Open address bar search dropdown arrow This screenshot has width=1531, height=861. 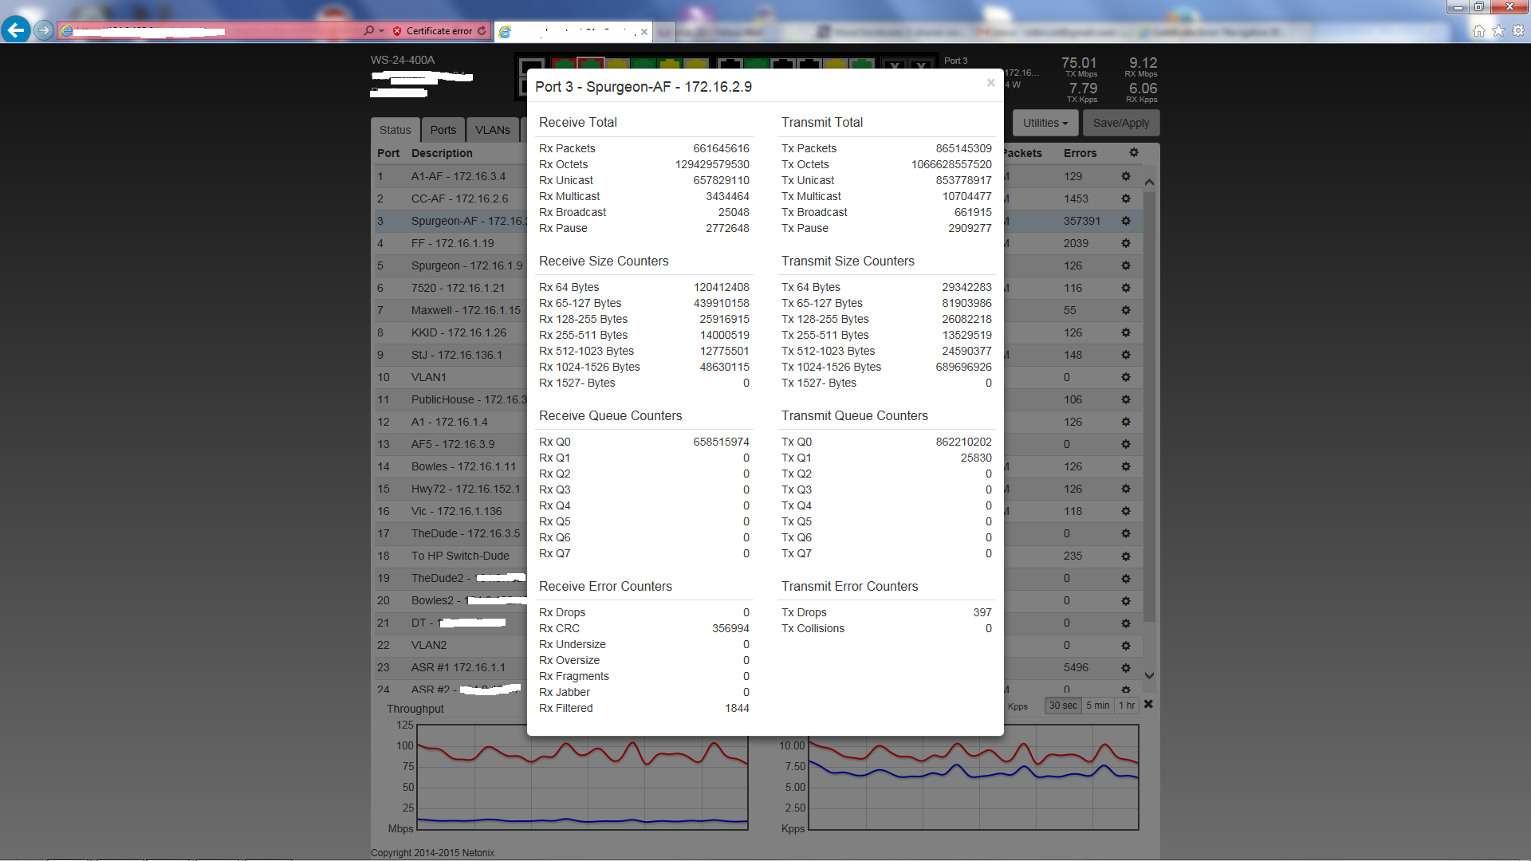pyautogui.click(x=382, y=30)
